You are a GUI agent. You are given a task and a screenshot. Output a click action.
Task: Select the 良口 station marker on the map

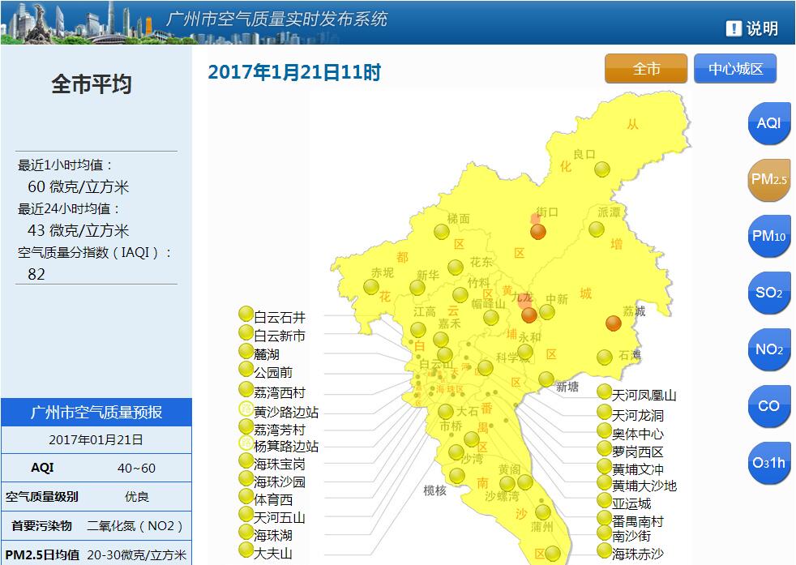point(601,169)
